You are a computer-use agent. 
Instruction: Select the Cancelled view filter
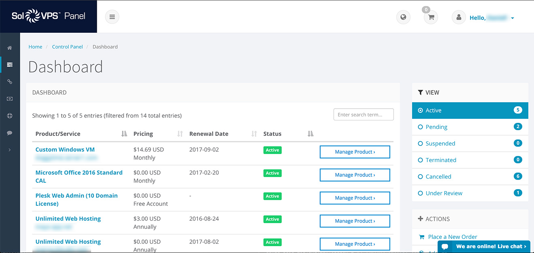pyautogui.click(x=438, y=177)
